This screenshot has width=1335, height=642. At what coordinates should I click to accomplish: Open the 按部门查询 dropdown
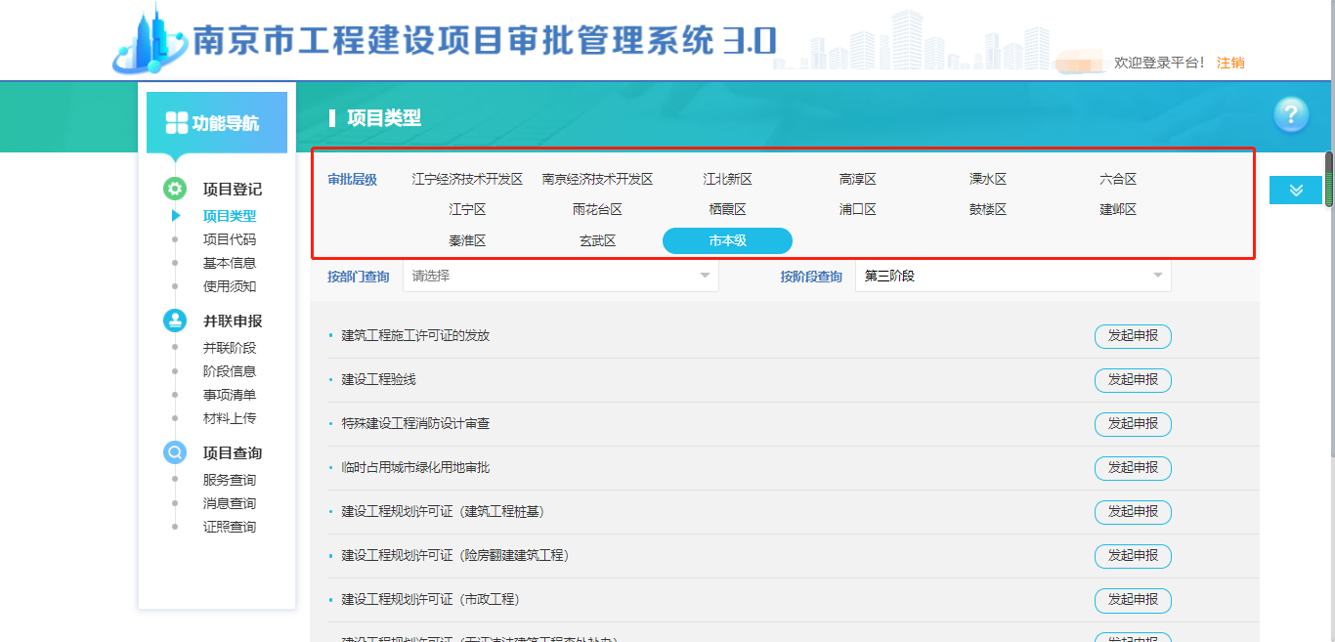pyautogui.click(x=561, y=277)
